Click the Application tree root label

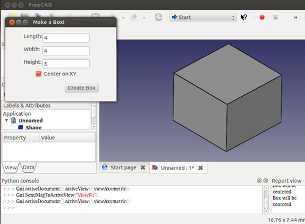coord(17,114)
